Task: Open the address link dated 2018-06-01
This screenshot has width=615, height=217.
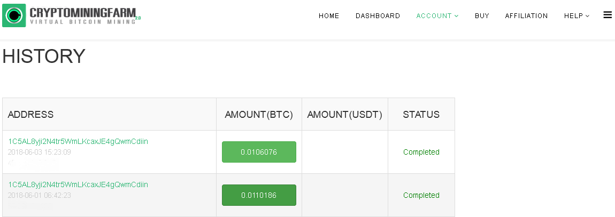Action: tap(78, 184)
